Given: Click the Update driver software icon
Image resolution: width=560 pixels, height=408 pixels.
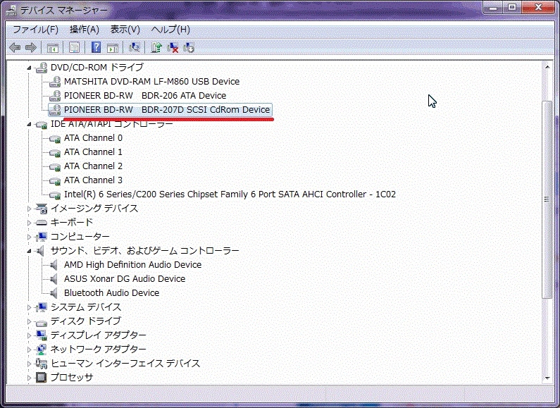Looking at the screenshot, I should 156,47.
